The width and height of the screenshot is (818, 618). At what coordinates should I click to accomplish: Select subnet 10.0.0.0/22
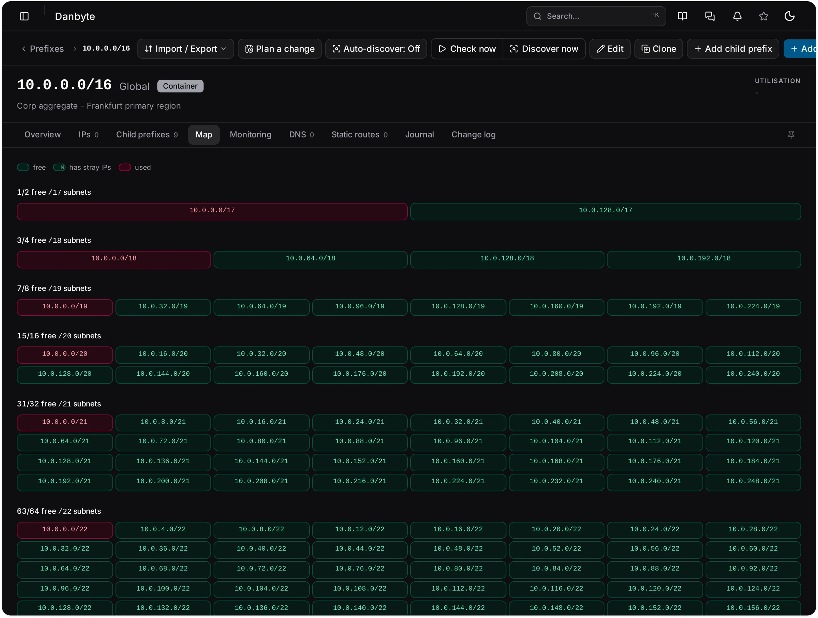[65, 530]
